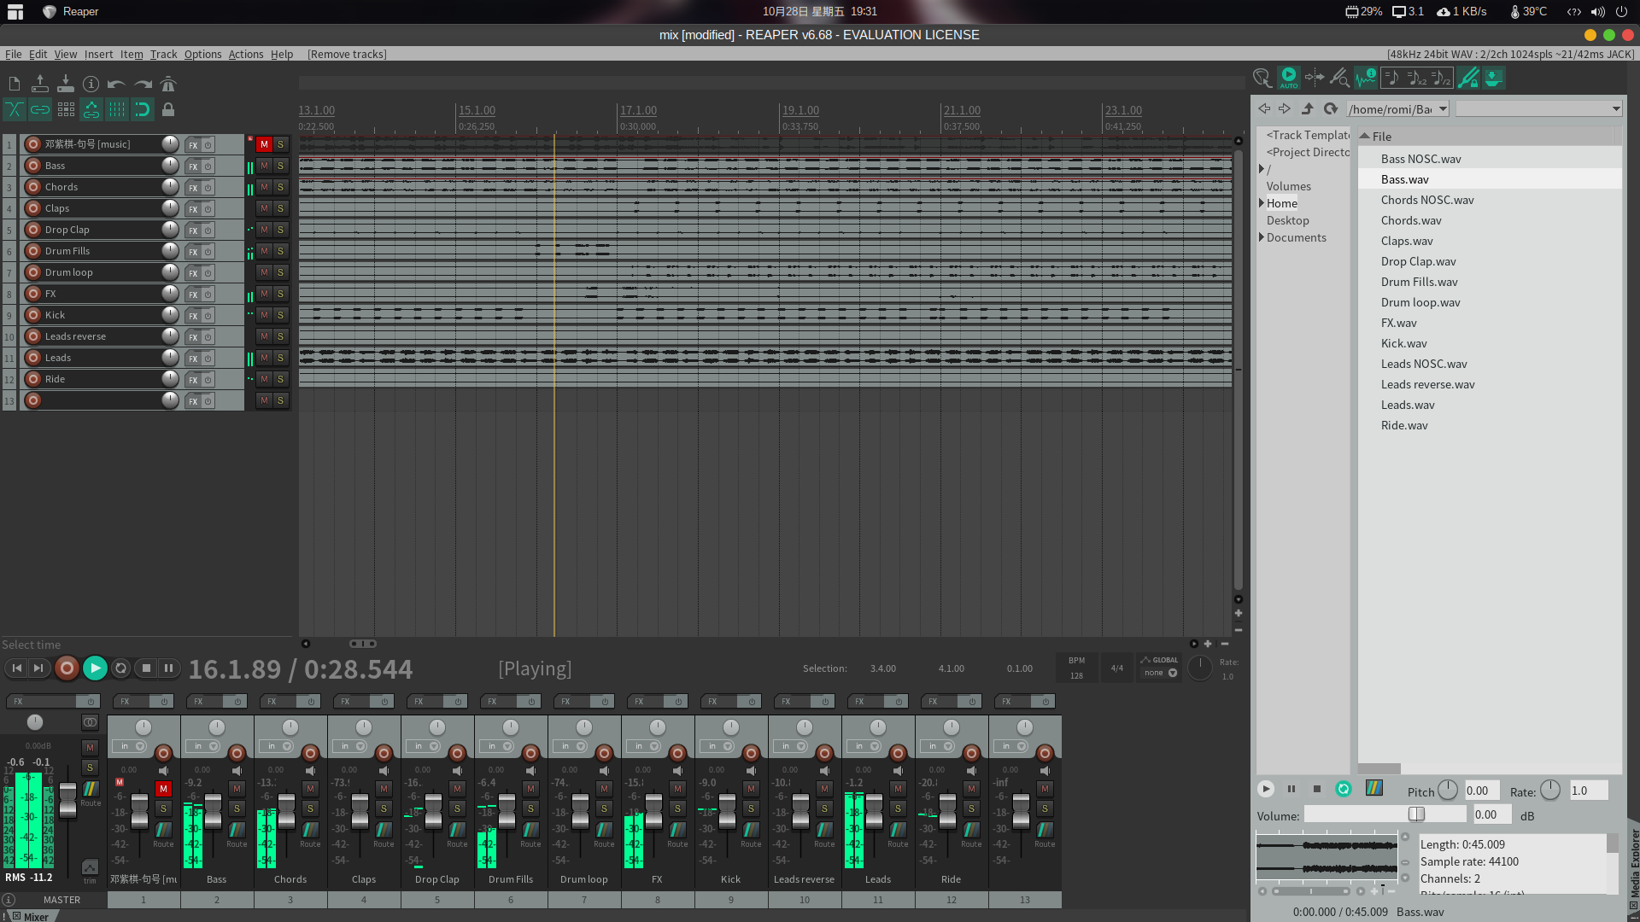
Task: Toggle the Grid lines icon
Action: coord(117,109)
